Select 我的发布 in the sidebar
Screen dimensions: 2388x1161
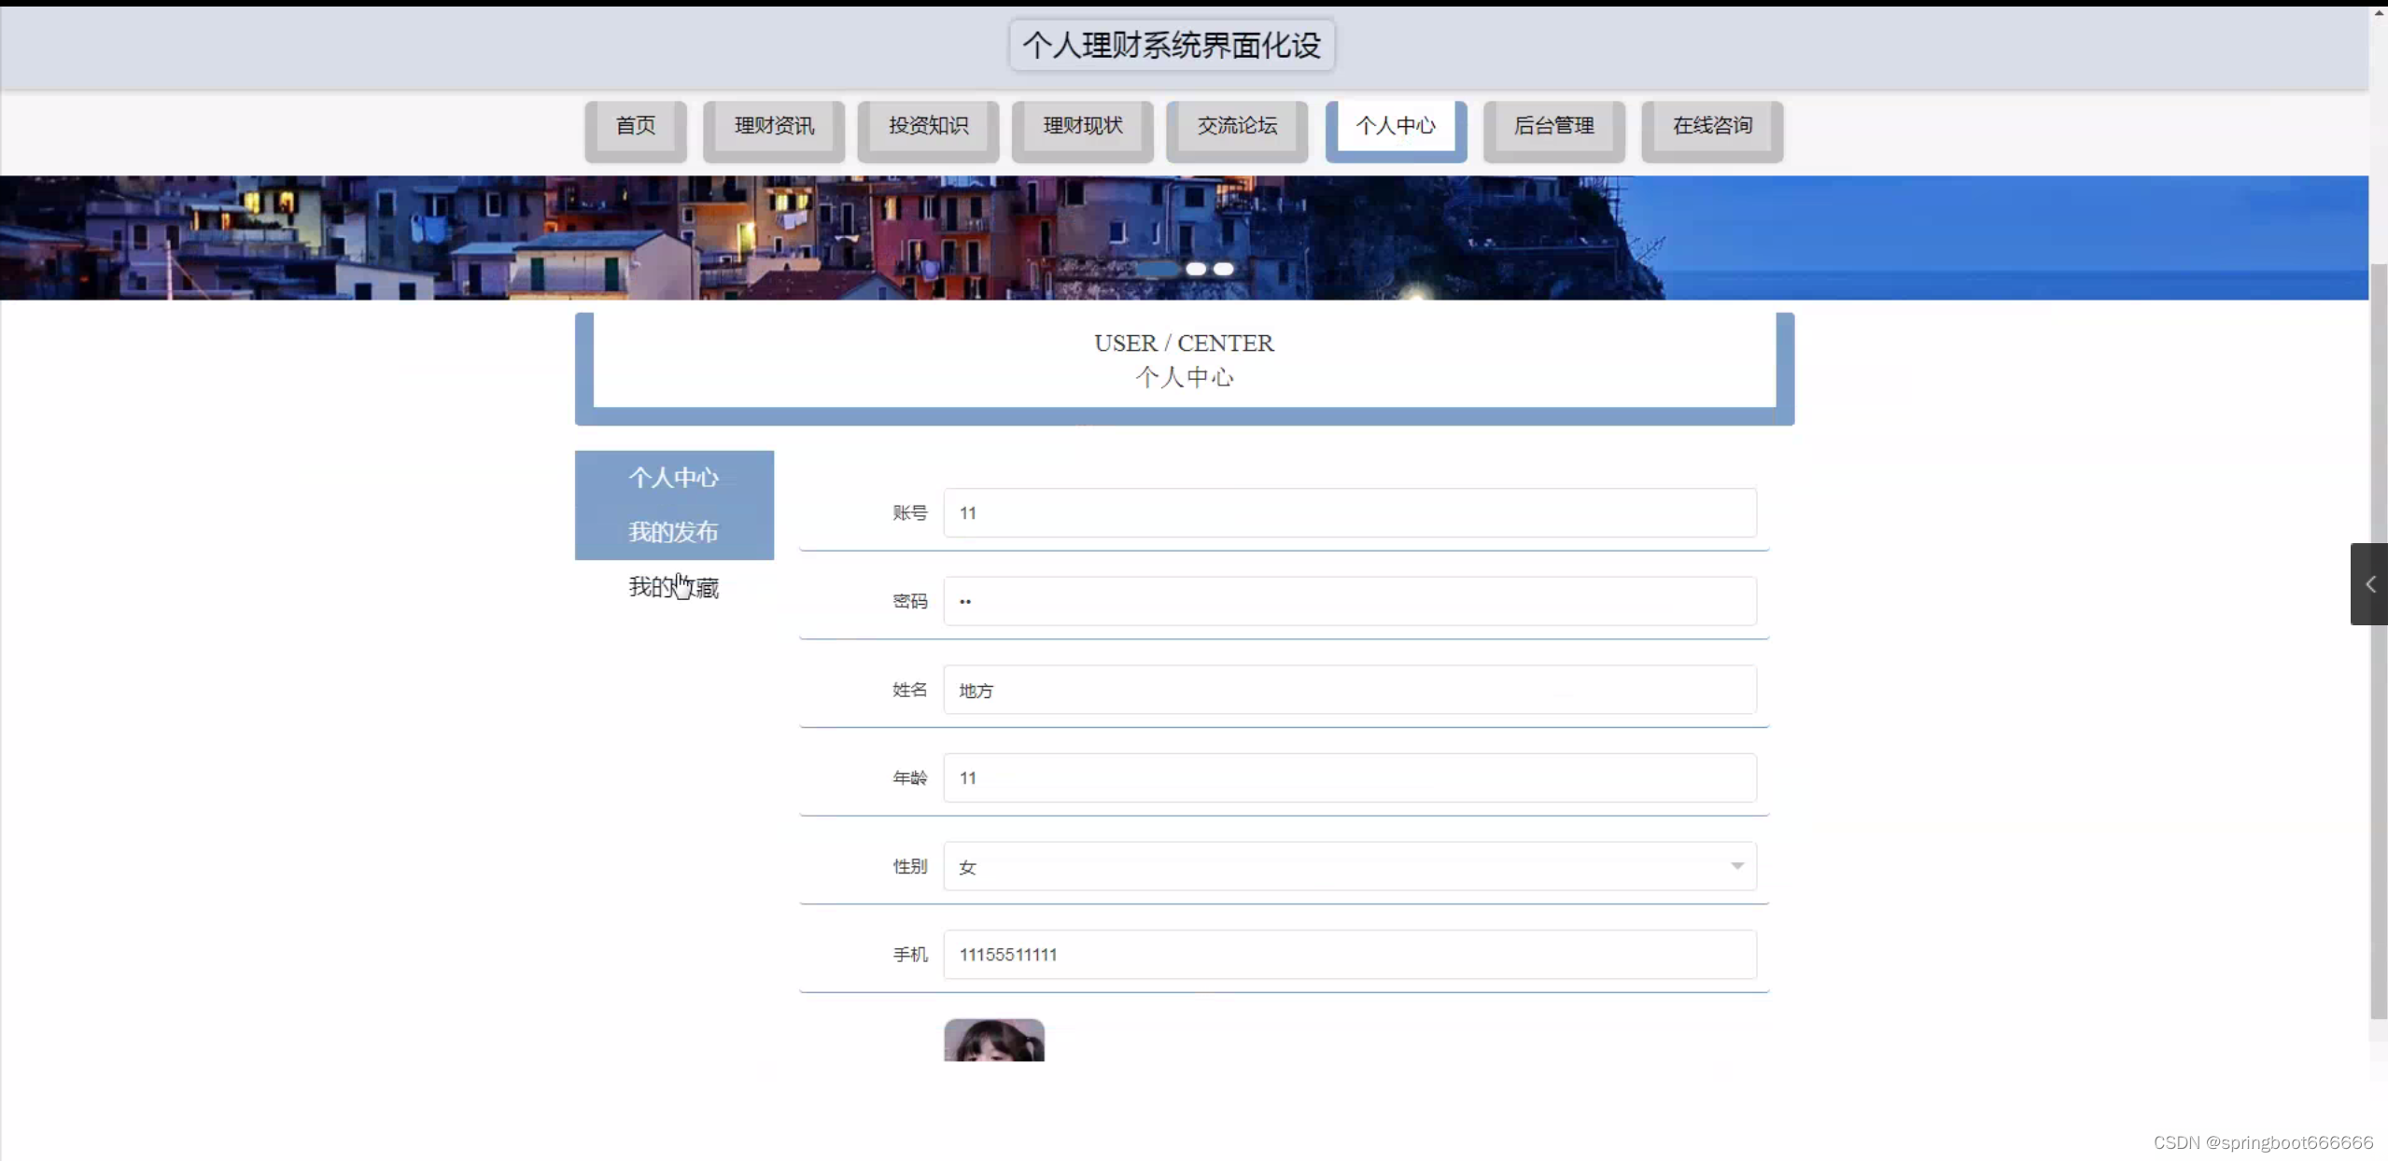tap(673, 532)
